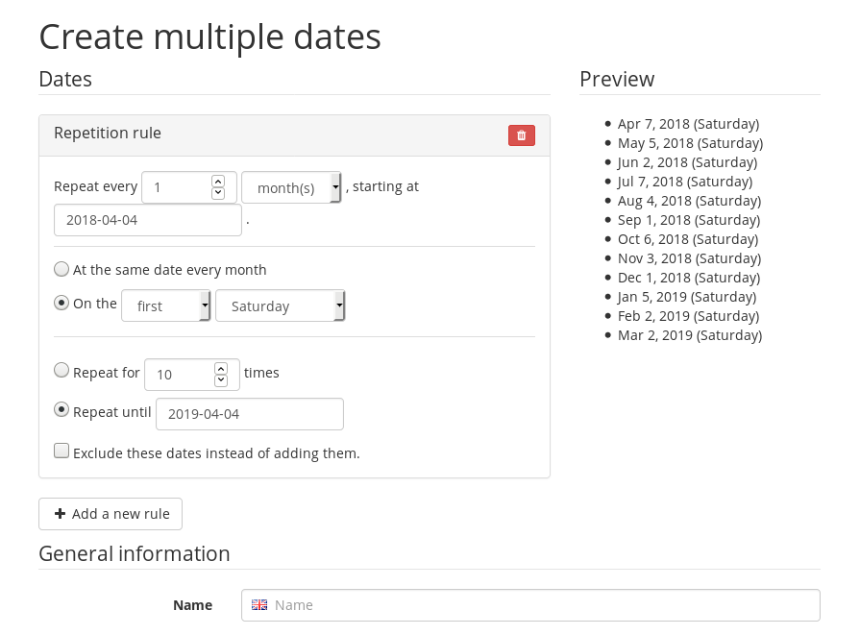860x635 pixels.
Task: Select the 'Repeat until' radio option
Action: pyautogui.click(x=62, y=410)
